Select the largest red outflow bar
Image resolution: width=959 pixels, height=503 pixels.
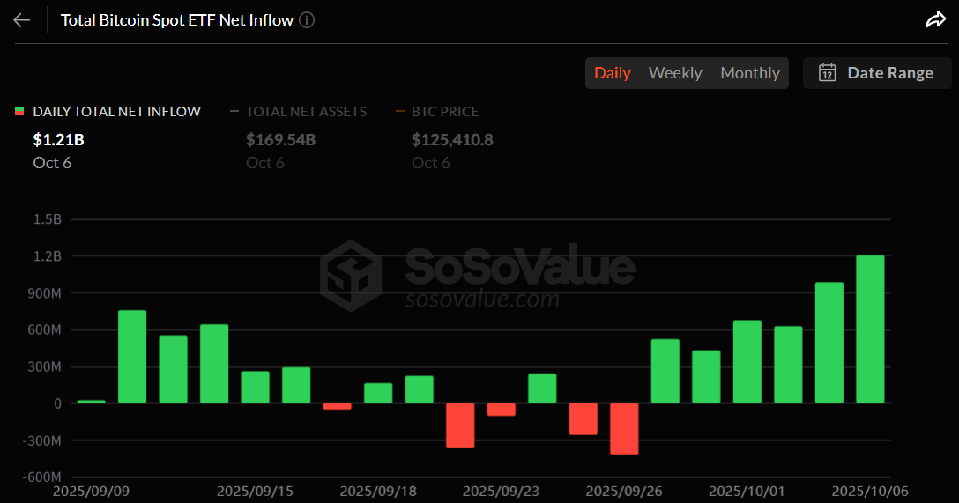[x=624, y=429]
